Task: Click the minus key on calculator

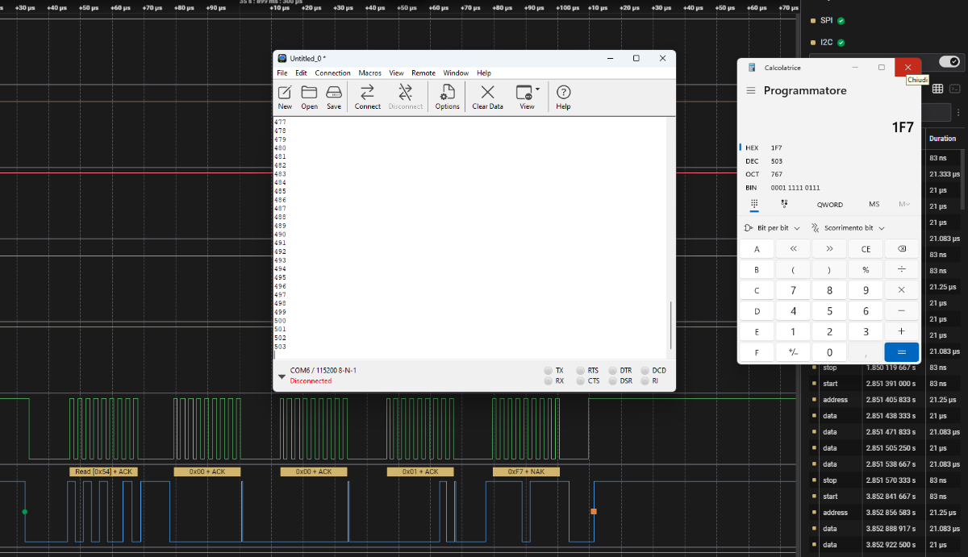Action: tap(902, 311)
